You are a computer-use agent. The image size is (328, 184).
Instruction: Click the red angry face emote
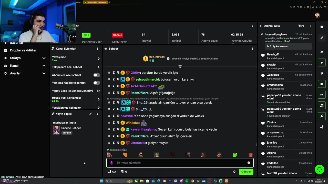(x=251, y=155)
